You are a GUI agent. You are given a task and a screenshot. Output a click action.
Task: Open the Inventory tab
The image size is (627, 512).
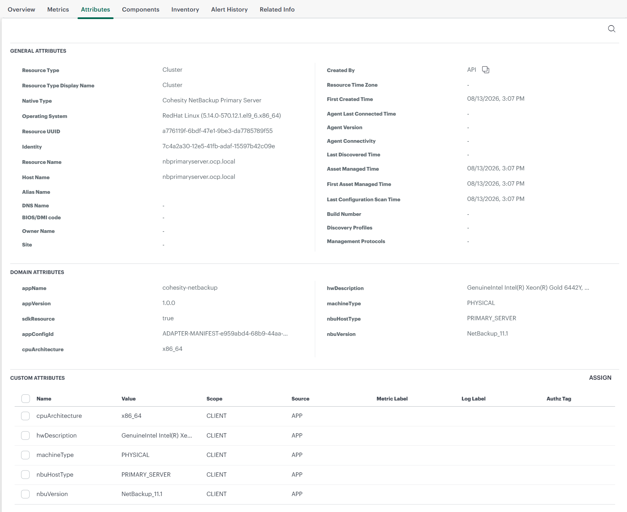[185, 10]
